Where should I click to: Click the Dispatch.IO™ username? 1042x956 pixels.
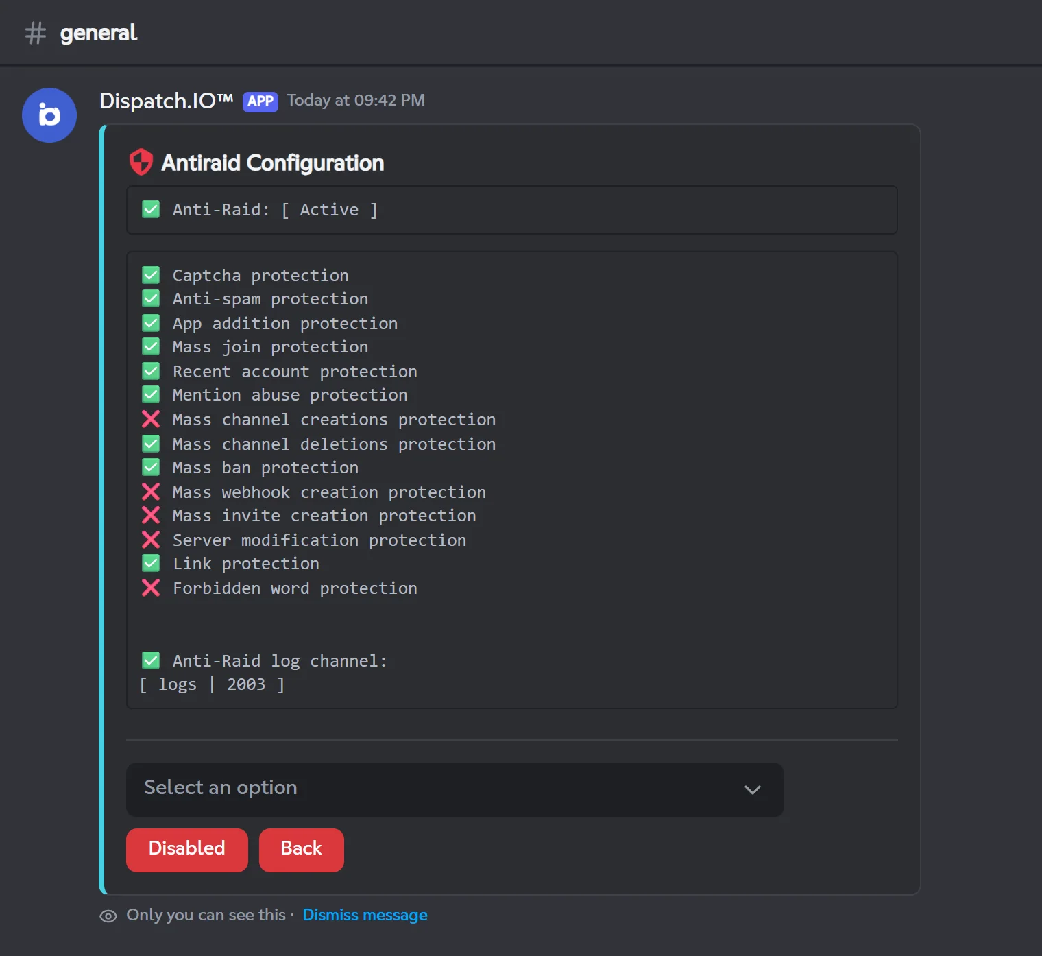(x=167, y=101)
